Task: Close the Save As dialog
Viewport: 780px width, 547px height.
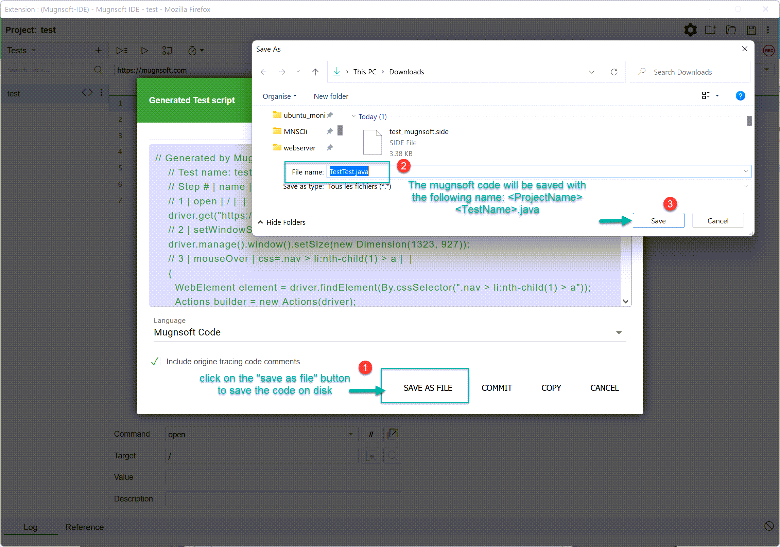Action: click(x=744, y=49)
